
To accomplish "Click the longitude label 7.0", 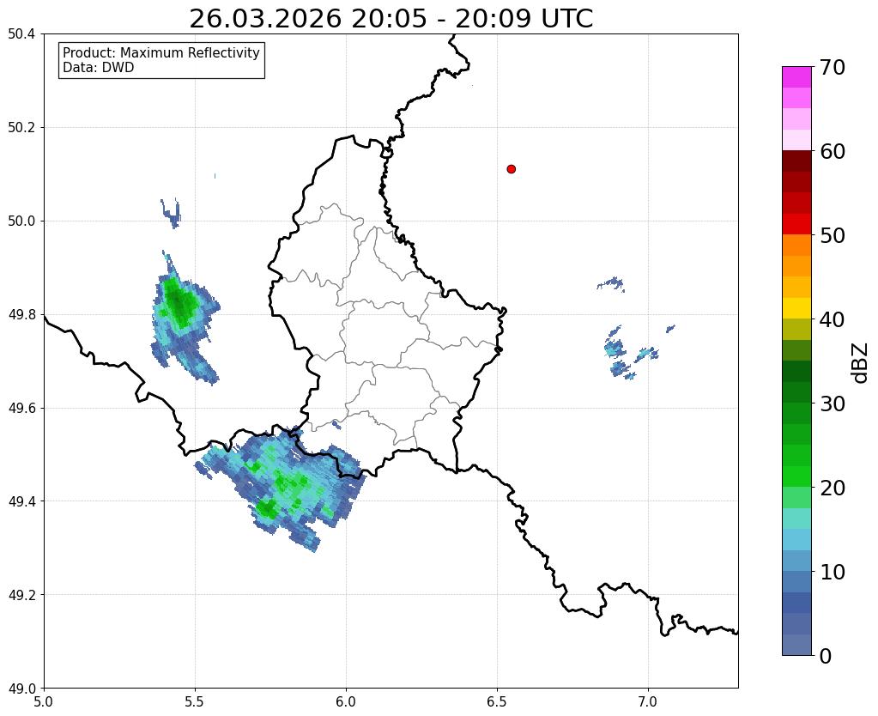I will pos(648,701).
